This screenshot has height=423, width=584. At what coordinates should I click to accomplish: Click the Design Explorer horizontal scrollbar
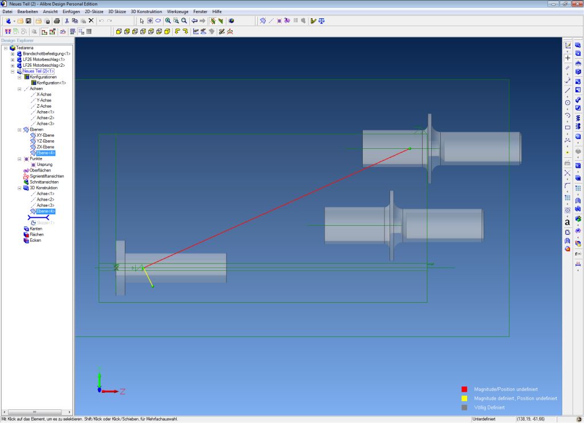pos(37,412)
